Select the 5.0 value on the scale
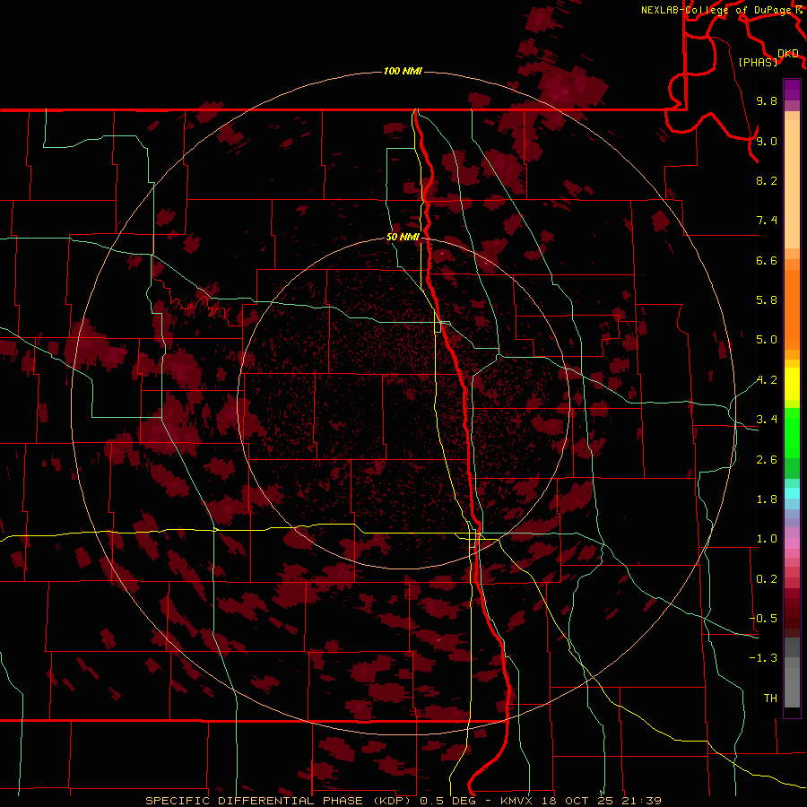 point(767,340)
